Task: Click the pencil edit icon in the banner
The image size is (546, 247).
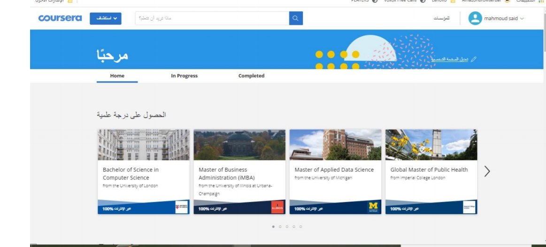Action: pos(473,60)
